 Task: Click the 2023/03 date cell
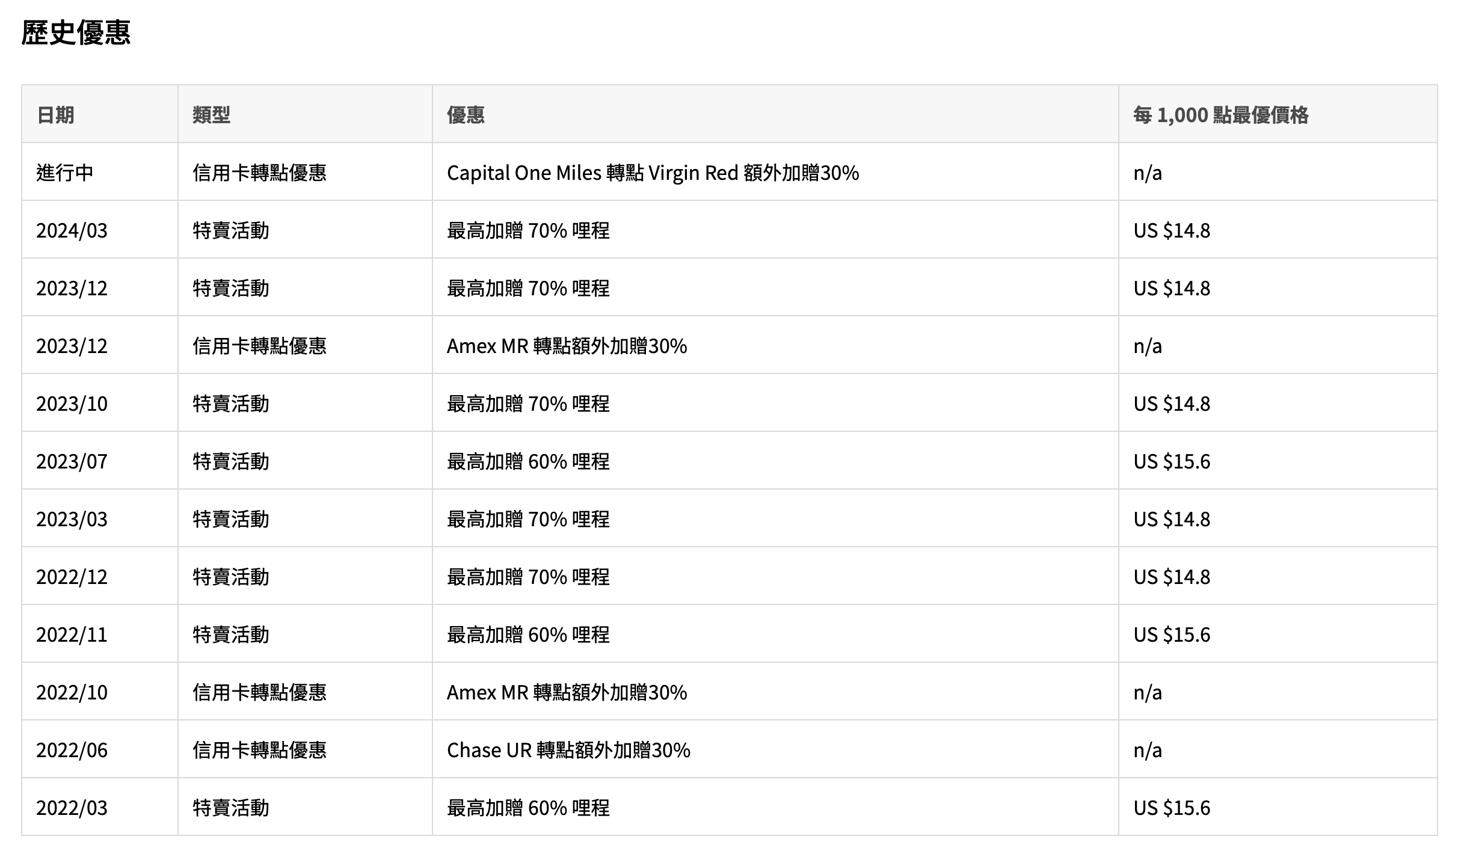pyautogui.click(x=72, y=519)
